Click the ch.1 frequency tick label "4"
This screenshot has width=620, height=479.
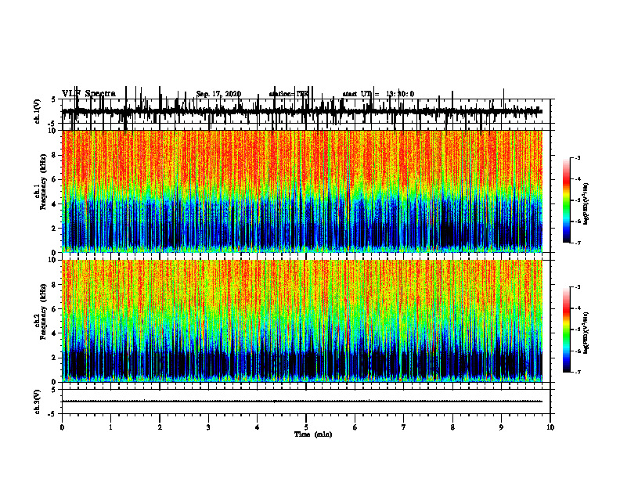pyautogui.click(x=54, y=204)
